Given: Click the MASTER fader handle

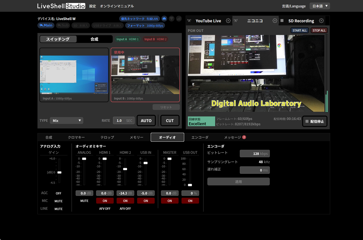Looking at the screenshot, I should [x=170, y=158].
